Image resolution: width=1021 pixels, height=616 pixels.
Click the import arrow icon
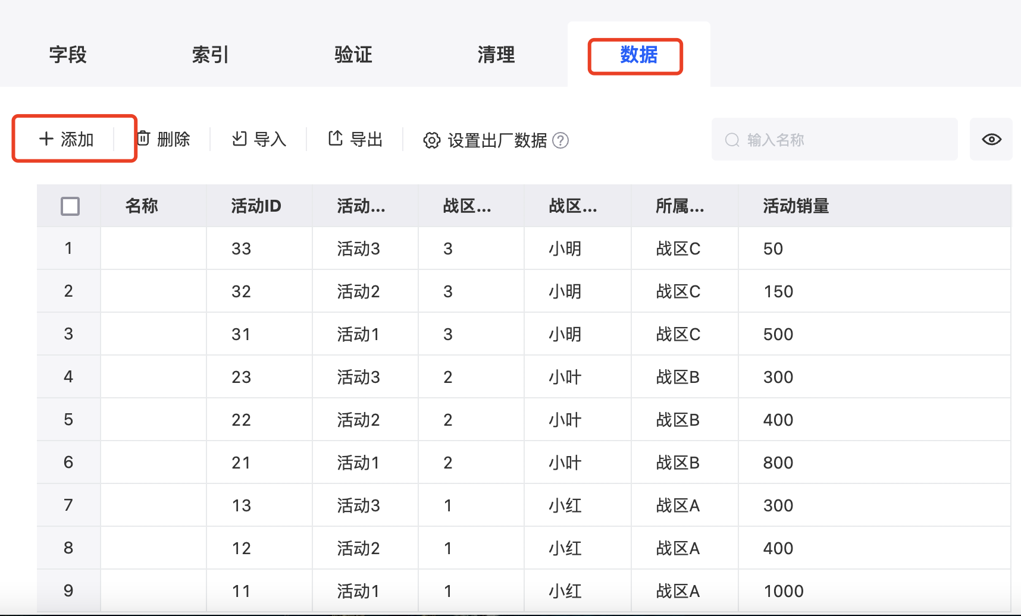pos(239,139)
